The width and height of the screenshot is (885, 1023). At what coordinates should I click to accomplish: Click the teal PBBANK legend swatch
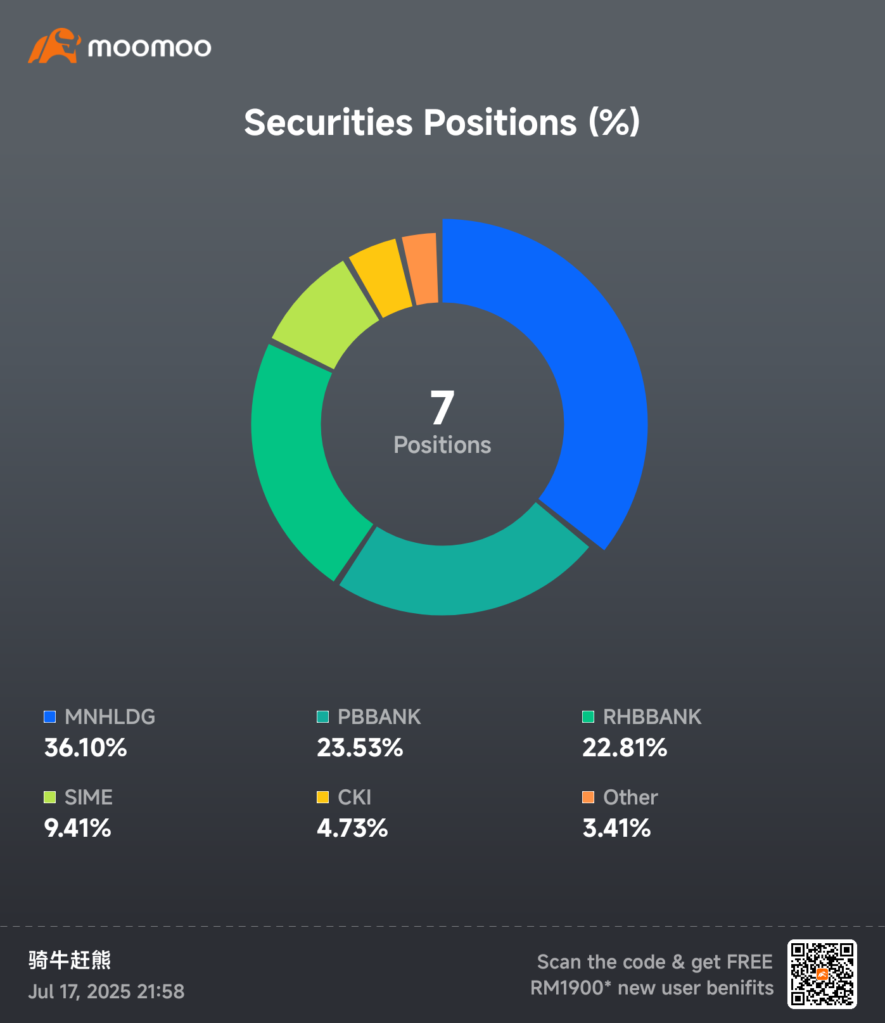[322, 716]
